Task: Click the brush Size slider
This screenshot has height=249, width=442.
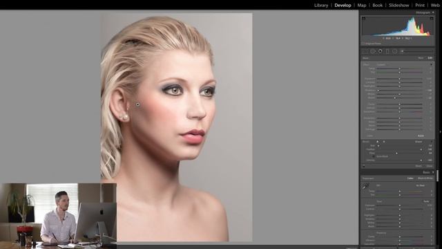Action: point(399,146)
